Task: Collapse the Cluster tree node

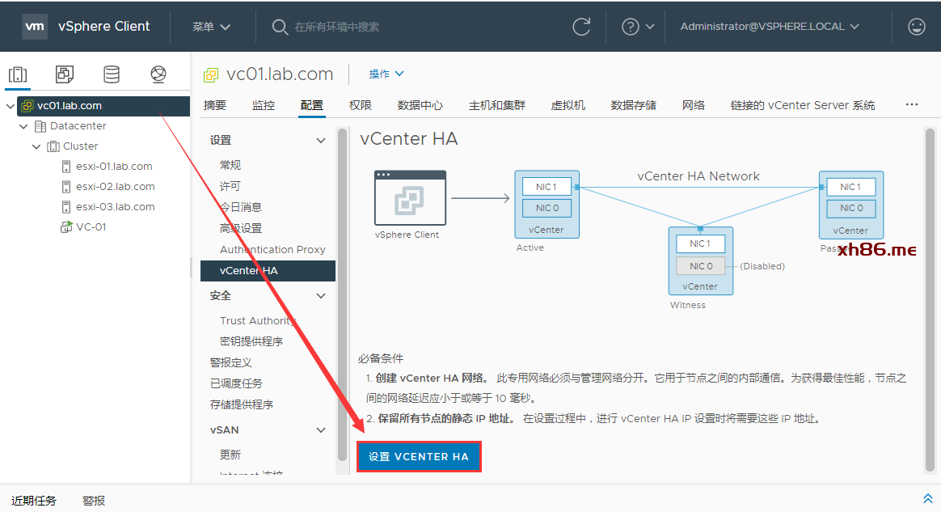Action: [x=36, y=146]
